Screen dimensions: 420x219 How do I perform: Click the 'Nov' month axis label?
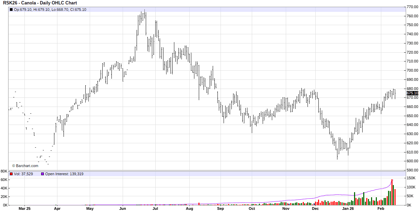coord(286,209)
